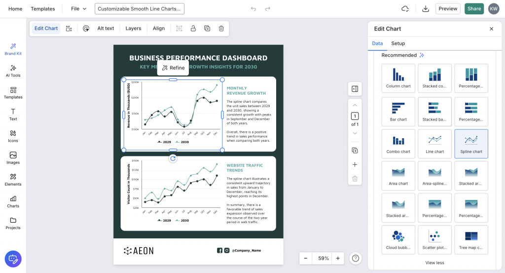Switch to the Data tab
The image size is (505, 273).
[x=377, y=43]
